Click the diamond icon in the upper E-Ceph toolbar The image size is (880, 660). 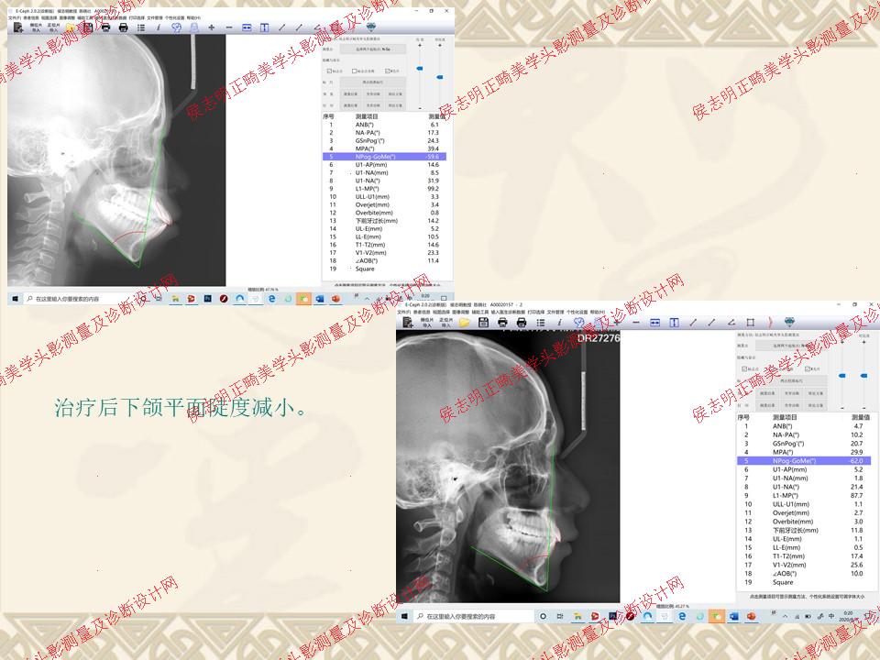[x=370, y=27]
